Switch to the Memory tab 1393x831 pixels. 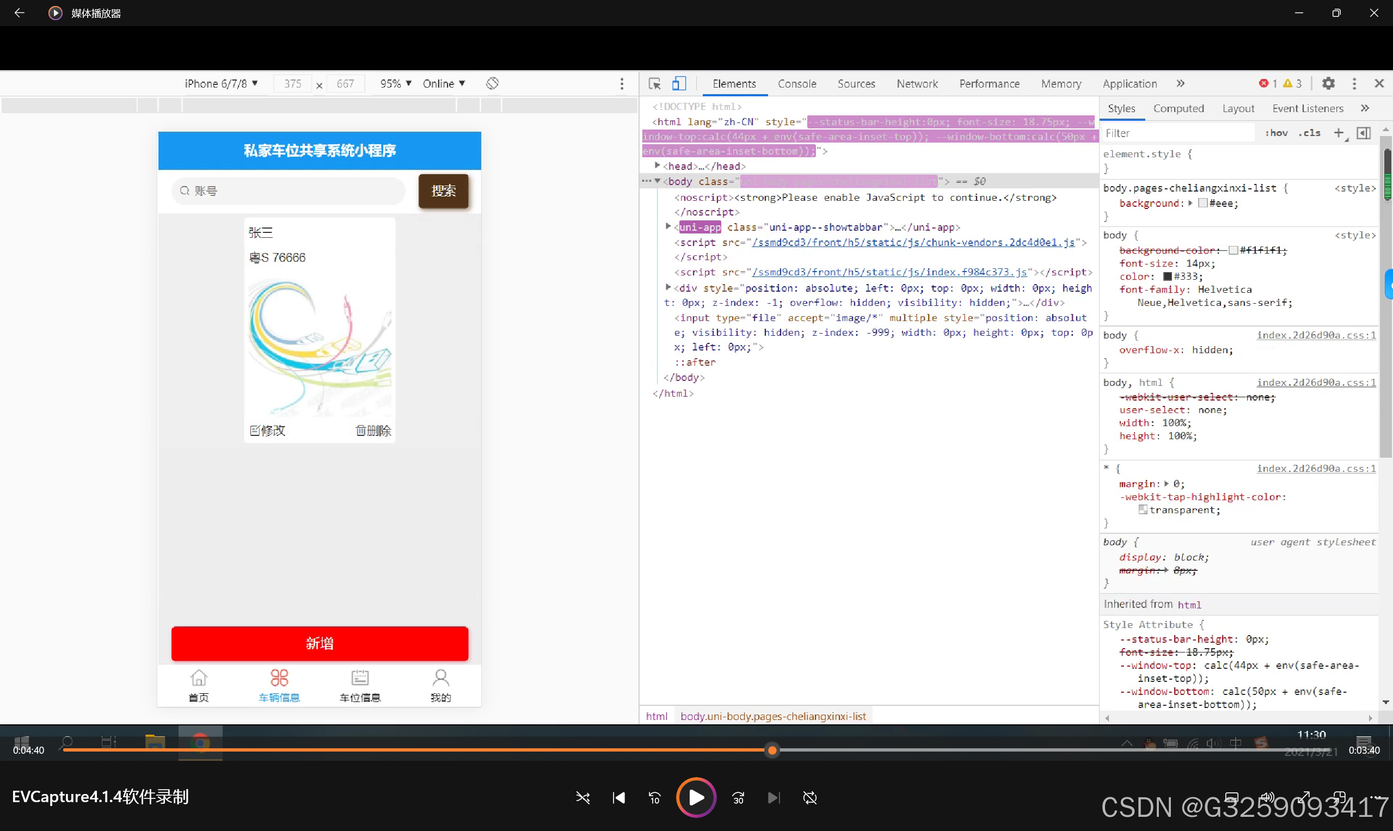pos(1061,83)
